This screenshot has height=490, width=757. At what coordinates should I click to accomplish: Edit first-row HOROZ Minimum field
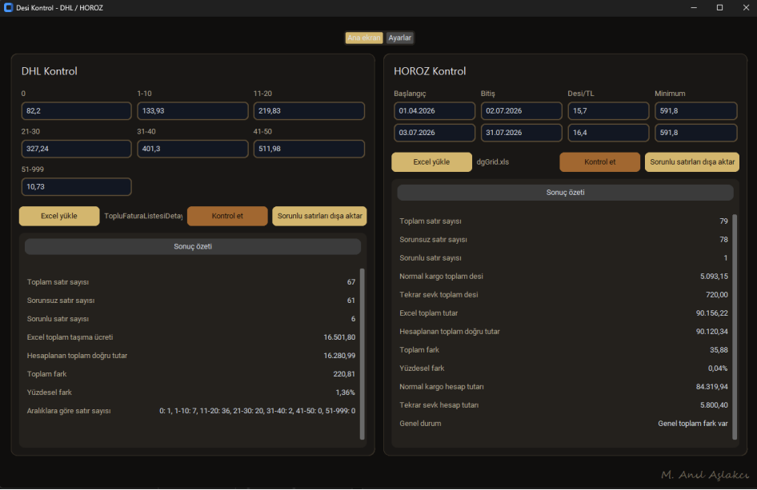coord(695,111)
